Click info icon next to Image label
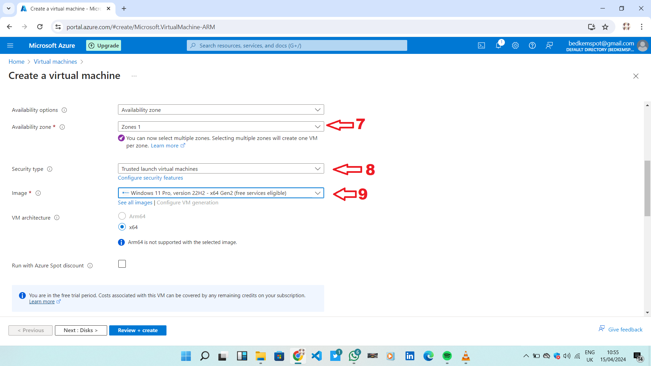The width and height of the screenshot is (651, 366). (x=38, y=193)
